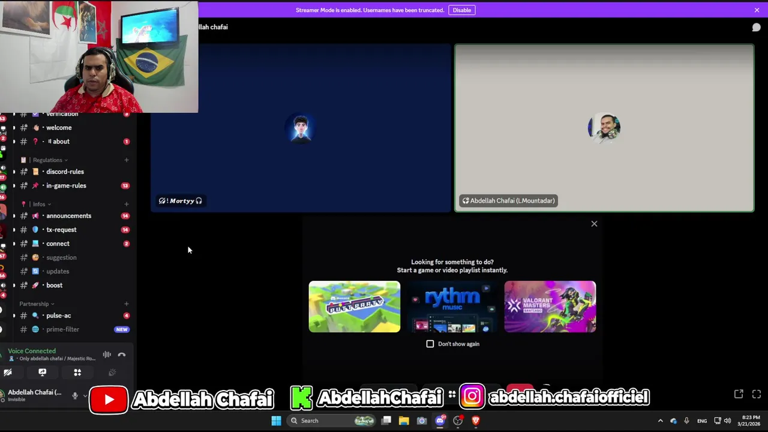The width and height of the screenshot is (768, 432).
Task: Focus the taskbar Search box
Action: [332, 421]
